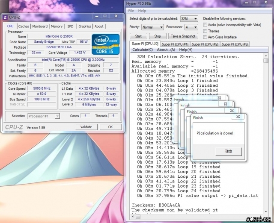Open the About tab in CPU-Z
The height and width of the screenshot is (223, 274).
point(99,26)
